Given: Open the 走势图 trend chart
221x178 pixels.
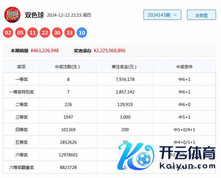Looking at the screenshot, I should click(201, 15).
